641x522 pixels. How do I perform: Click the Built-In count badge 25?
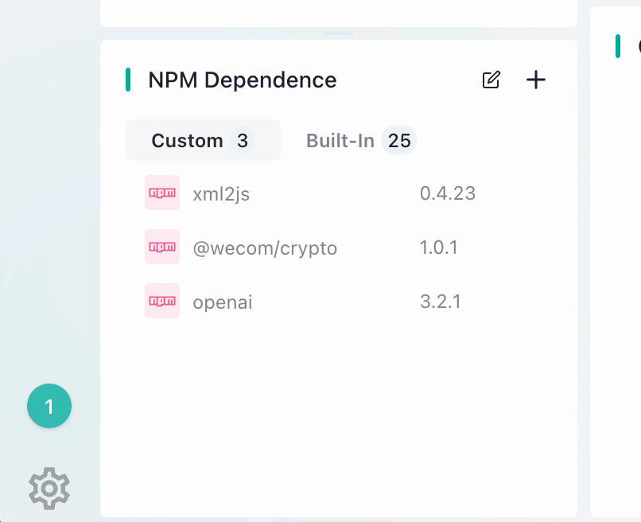click(x=399, y=140)
